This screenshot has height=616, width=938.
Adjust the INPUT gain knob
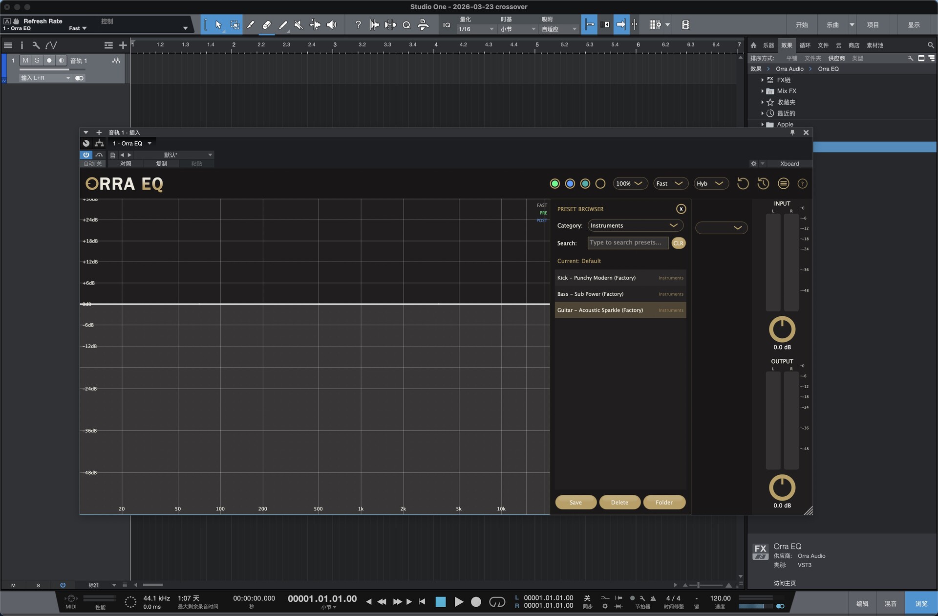tap(782, 329)
